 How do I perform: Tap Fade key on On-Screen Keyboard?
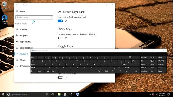tap(162, 71)
